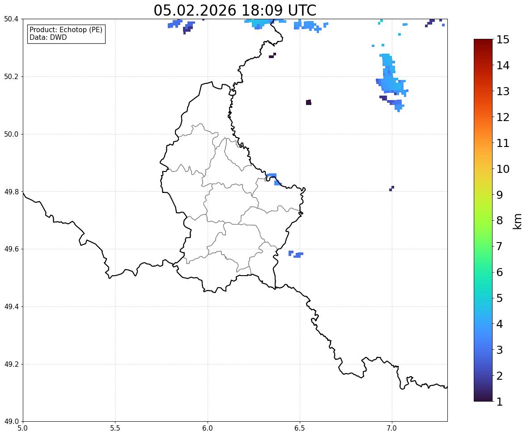The height and width of the screenshot is (436, 527).
Task: Click the colorbar tick label 5
Action: coord(500,298)
